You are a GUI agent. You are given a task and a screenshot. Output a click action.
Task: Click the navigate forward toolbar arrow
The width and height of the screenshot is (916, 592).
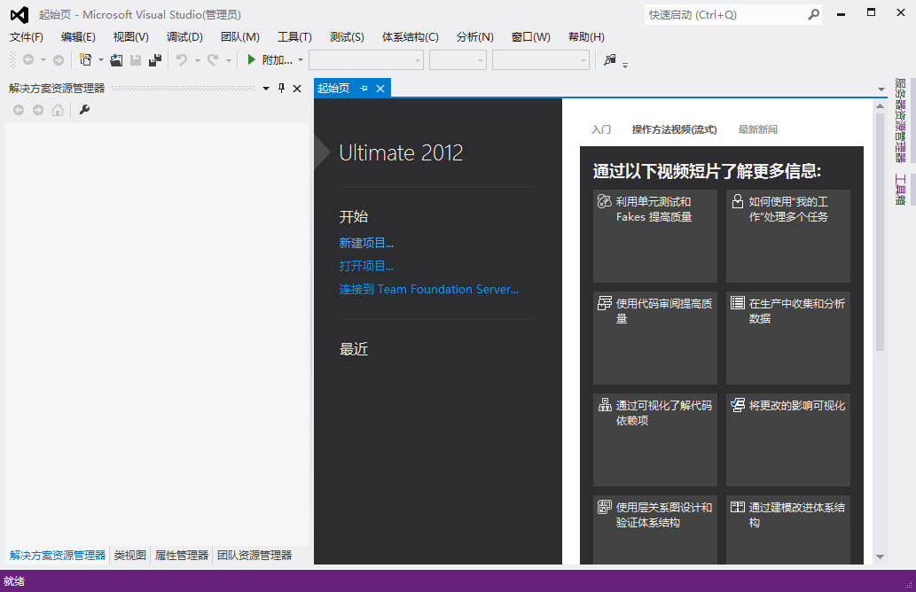(x=59, y=59)
